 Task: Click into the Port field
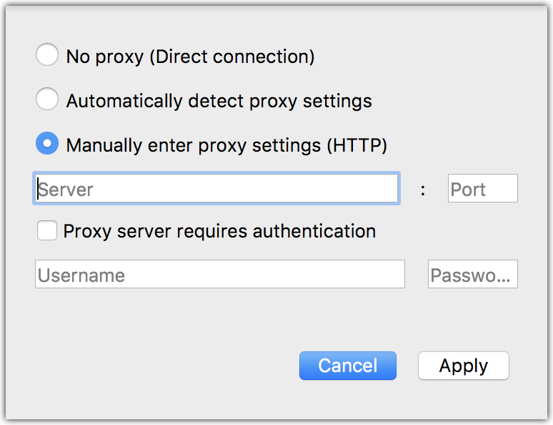pyautogui.click(x=482, y=189)
